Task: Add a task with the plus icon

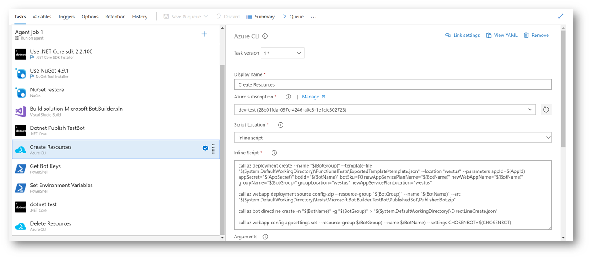Action: [204, 34]
